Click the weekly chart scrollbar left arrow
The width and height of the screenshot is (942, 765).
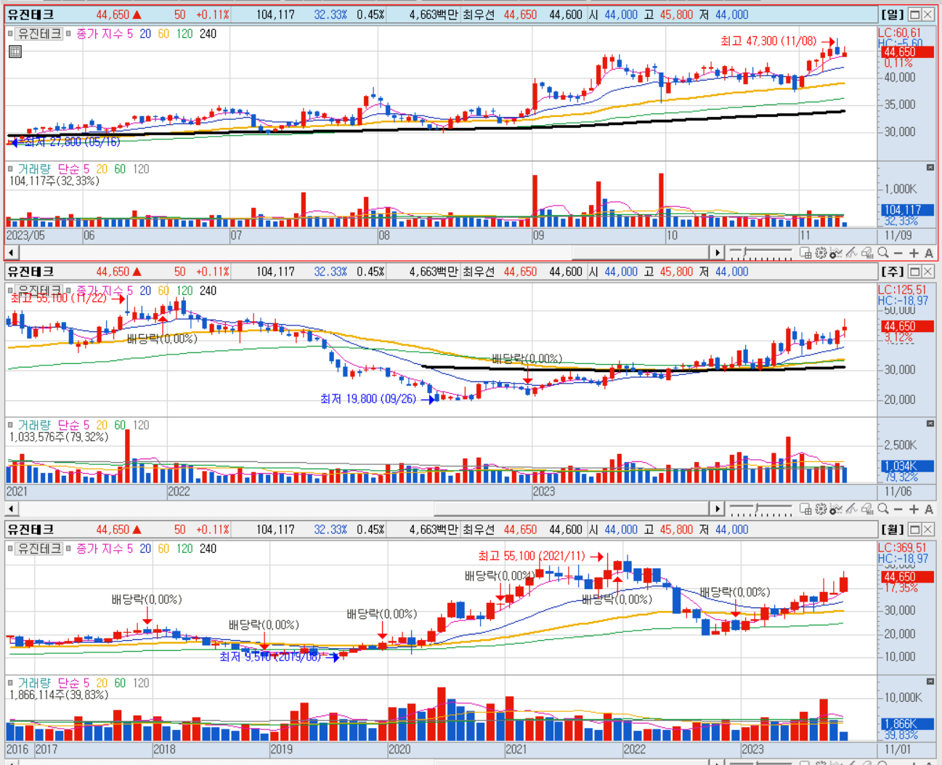(11, 509)
